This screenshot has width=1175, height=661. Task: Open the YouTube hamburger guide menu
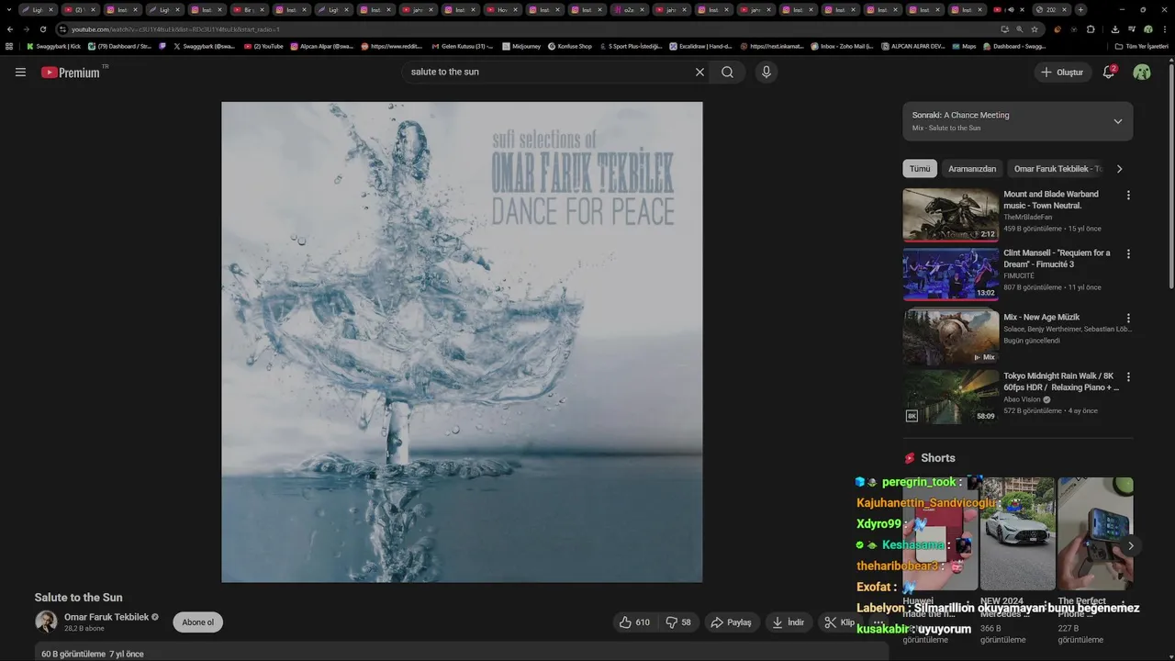point(20,72)
